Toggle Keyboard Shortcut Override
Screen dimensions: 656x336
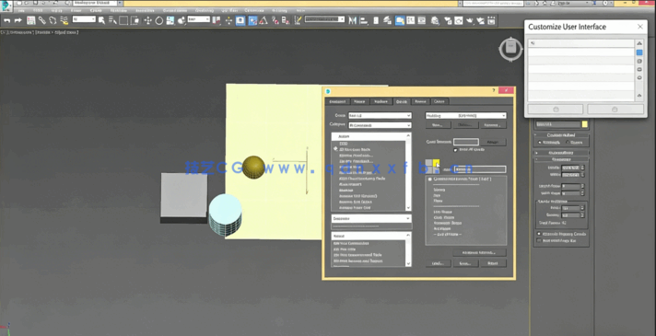(x=240, y=20)
